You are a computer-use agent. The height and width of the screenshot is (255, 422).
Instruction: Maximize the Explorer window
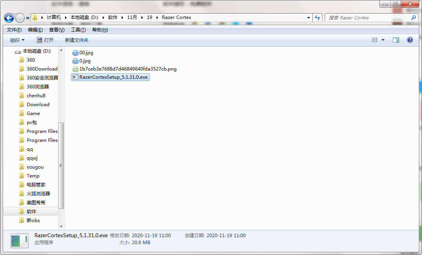[x=396, y=4]
